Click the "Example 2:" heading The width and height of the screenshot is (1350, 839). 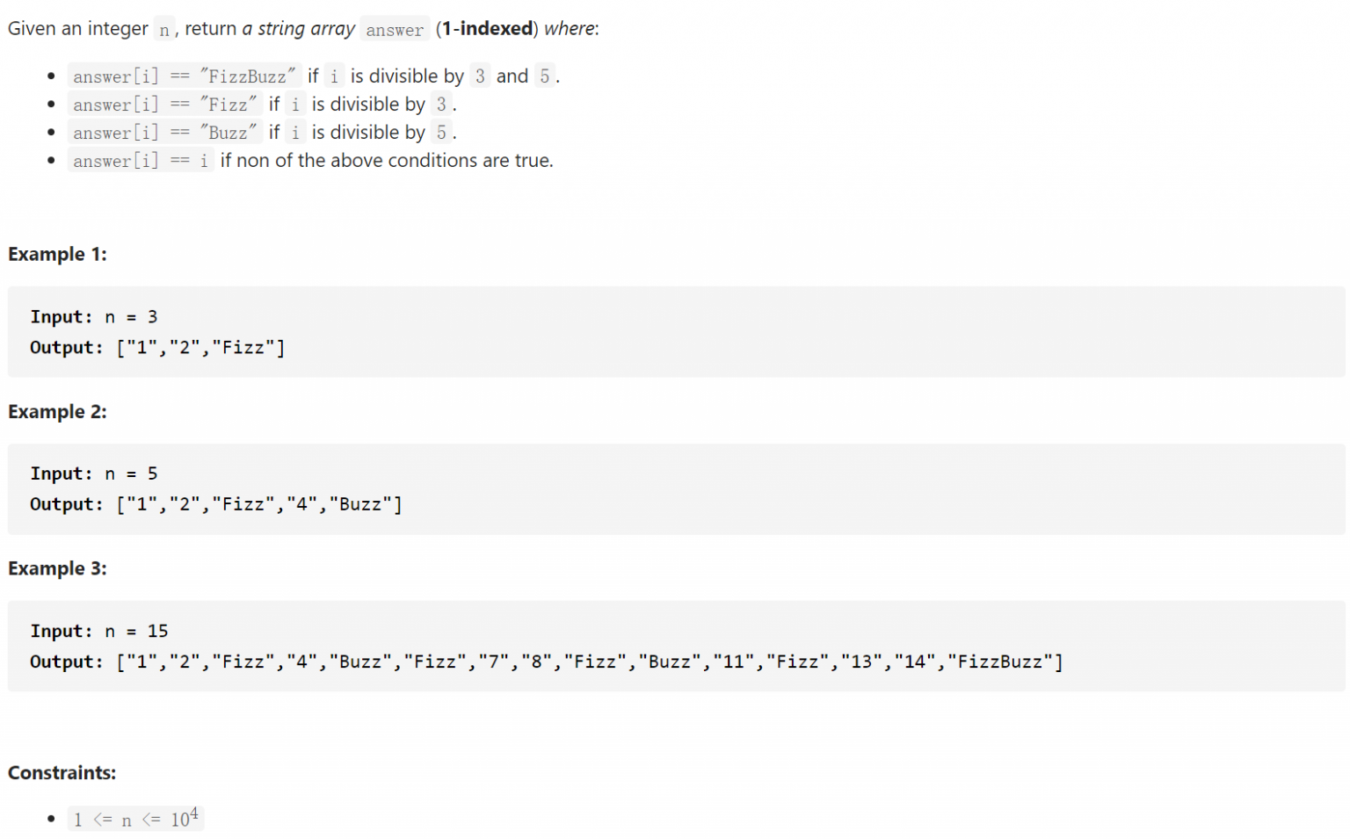(x=57, y=412)
